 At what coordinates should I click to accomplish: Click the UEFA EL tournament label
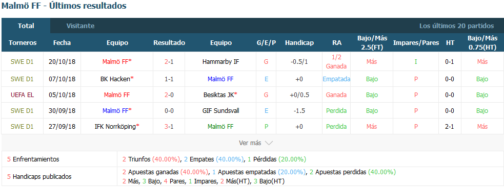[x=22, y=95]
